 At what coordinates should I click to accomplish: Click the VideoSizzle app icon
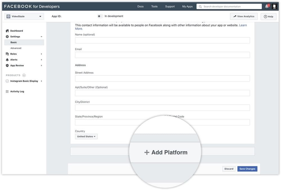tap(8, 16)
